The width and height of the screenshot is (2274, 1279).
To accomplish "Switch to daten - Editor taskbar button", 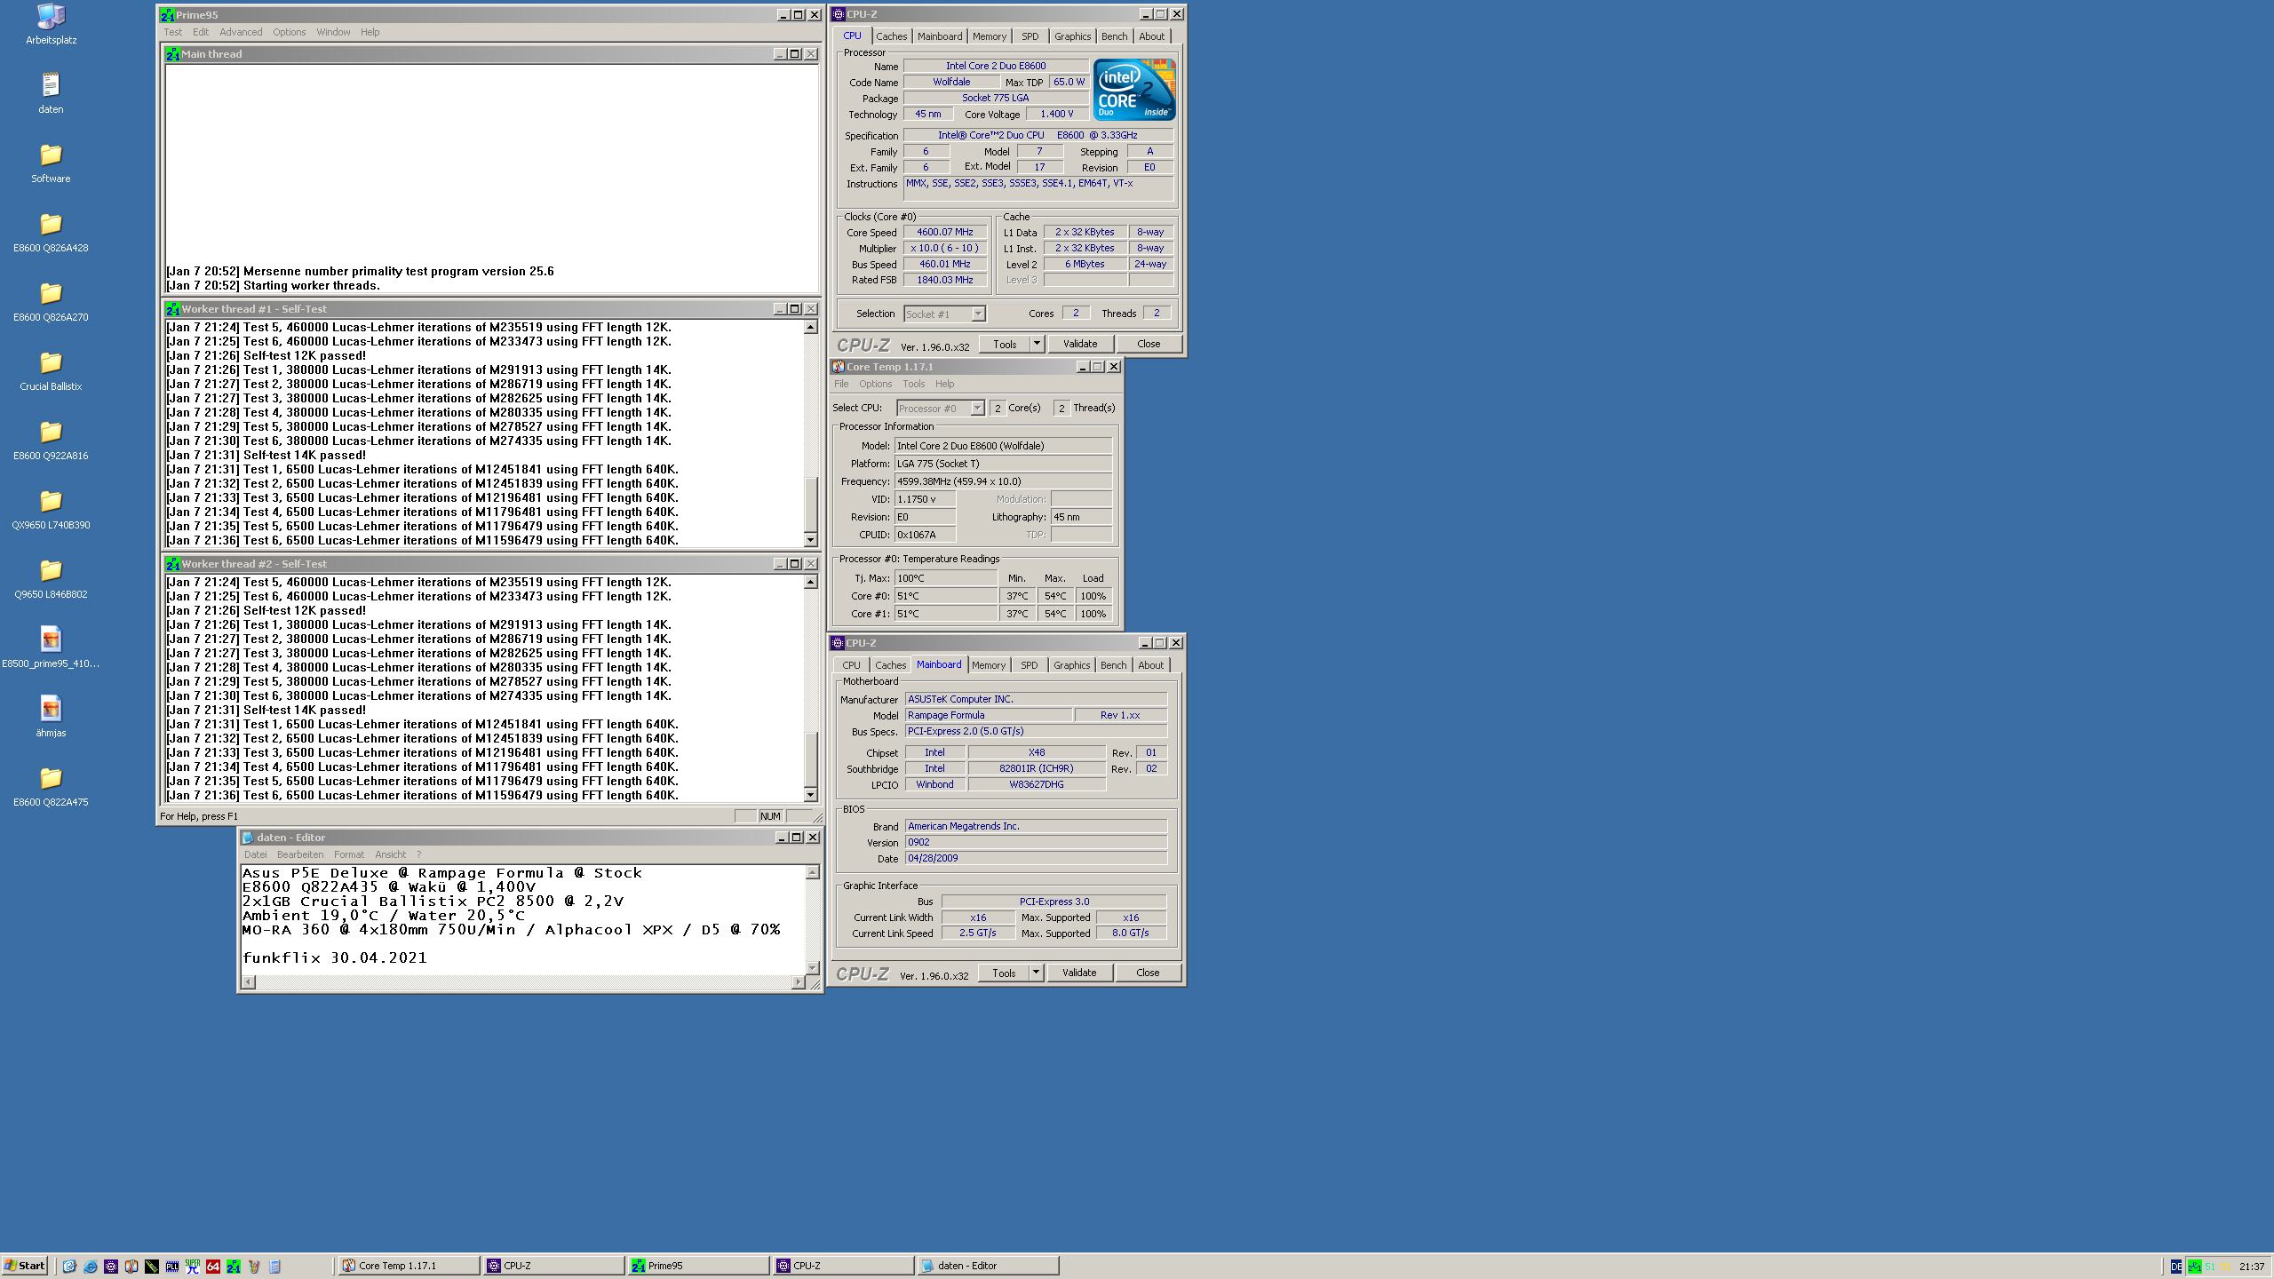I will (x=987, y=1266).
